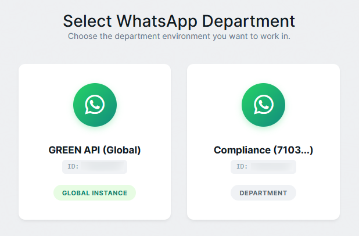Viewport: 359px width, 236px height.
Task: Click the WhatsApp icon in GREEN API card
Action: 95,105
